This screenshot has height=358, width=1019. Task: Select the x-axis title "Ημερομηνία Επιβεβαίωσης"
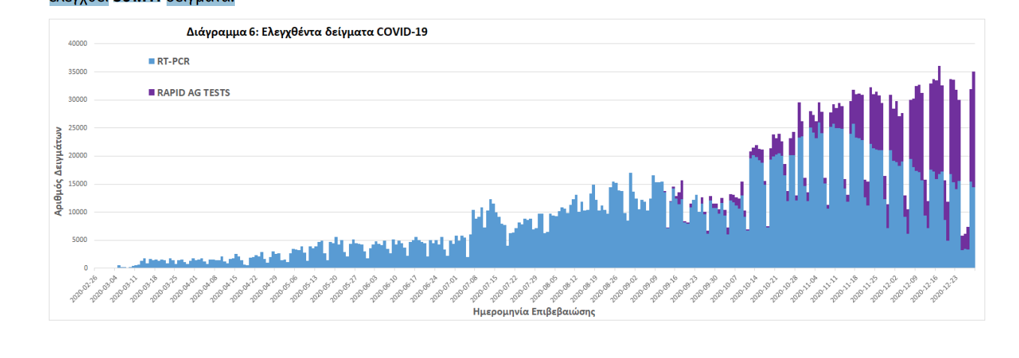(x=534, y=312)
